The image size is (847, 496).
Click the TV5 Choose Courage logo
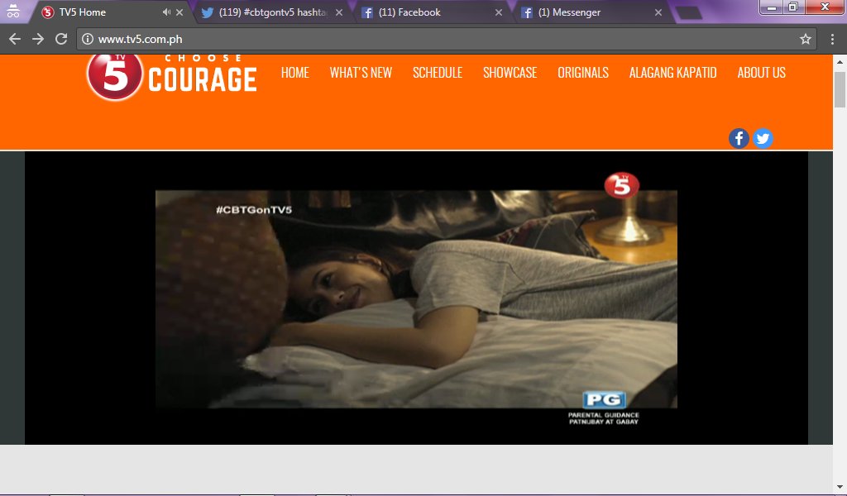171,77
